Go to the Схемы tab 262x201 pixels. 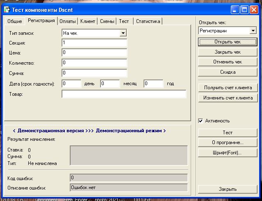coord(107,21)
